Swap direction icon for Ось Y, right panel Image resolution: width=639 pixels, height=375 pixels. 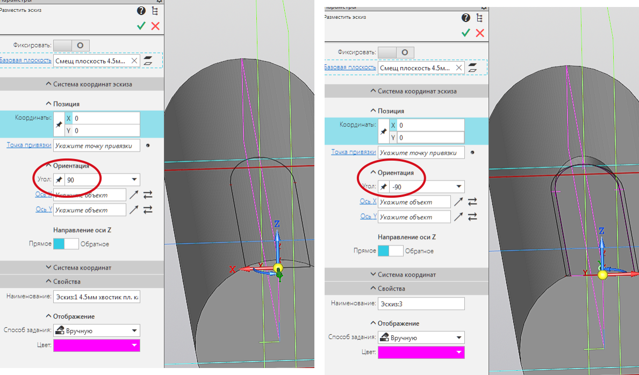click(472, 217)
